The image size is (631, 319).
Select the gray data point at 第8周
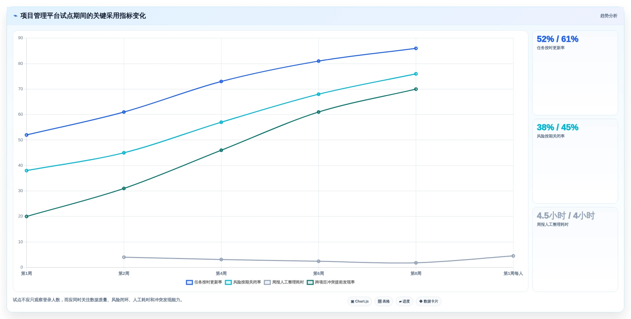tap(416, 263)
